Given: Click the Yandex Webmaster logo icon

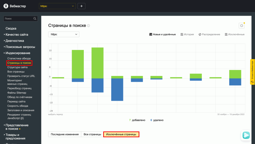Looking at the screenshot, I should (6, 6).
